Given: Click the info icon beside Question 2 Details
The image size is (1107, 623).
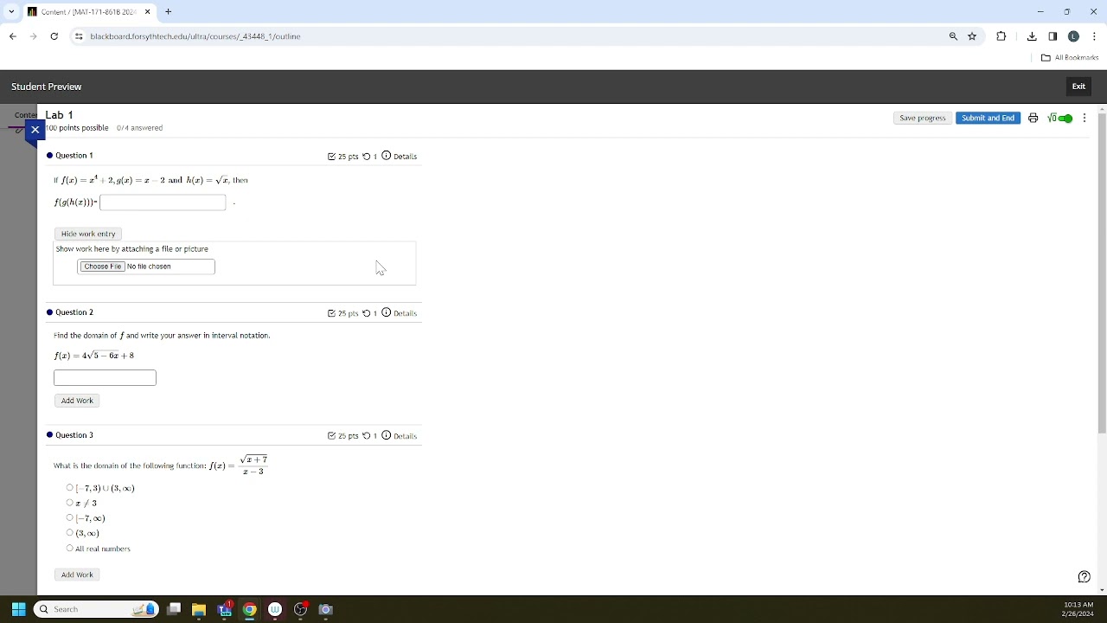Looking at the screenshot, I should [386, 312].
